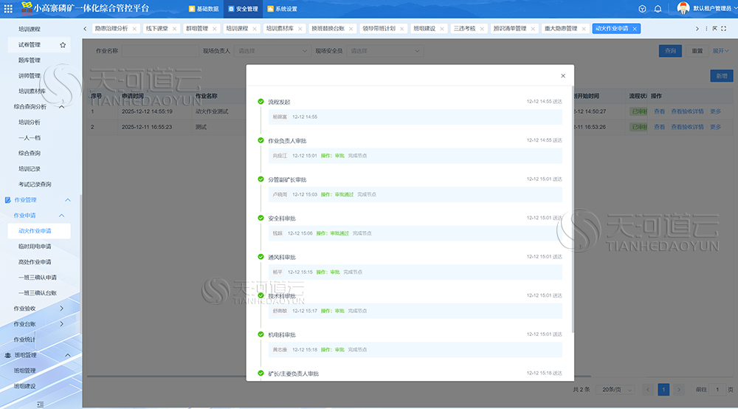The width and height of the screenshot is (738, 409).
Task: Click the 安全科审批 green check icon
Action: (261, 218)
